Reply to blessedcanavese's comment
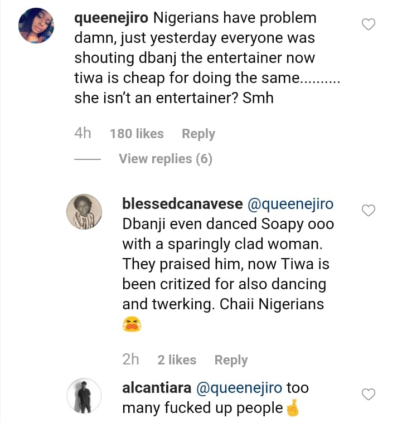This screenshot has height=423, width=402. click(x=231, y=360)
